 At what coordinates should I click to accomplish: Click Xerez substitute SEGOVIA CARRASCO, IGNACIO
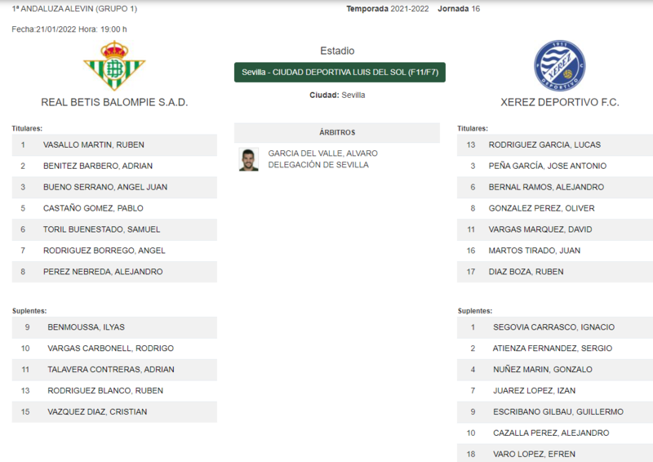pyautogui.click(x=555, y=327)
